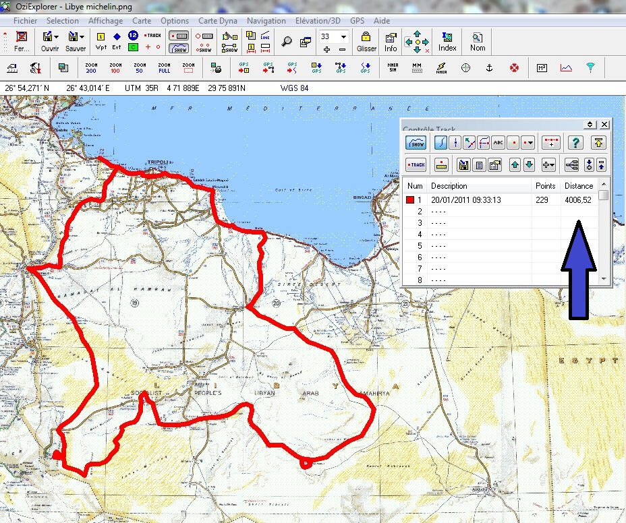Click the life buoy man overboard icon
626x523 pixels.
[514, 68]
